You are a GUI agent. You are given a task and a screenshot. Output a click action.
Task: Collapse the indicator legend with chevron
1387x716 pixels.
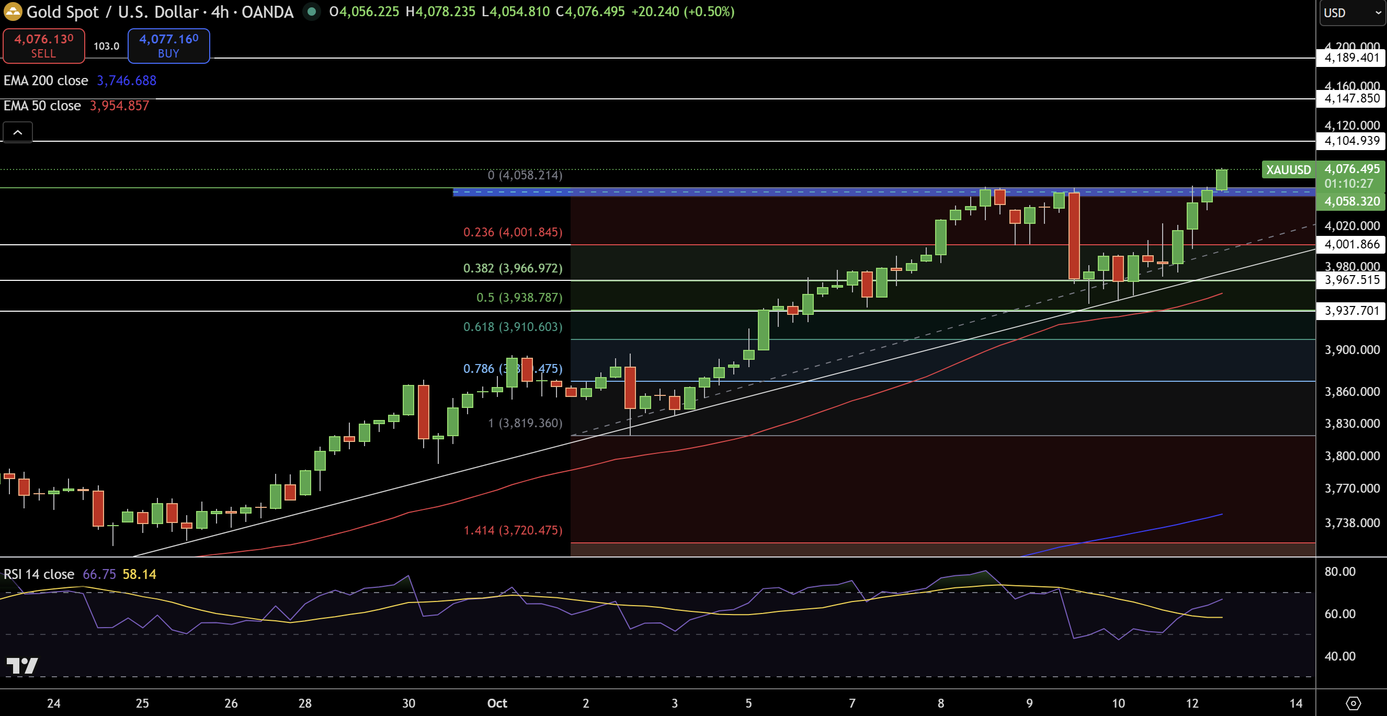pyautogui.click(x=18, y=132)
